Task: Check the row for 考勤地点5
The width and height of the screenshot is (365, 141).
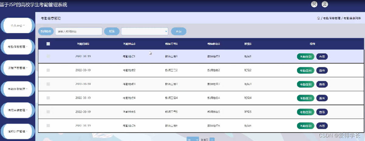Action: point(48,112)
